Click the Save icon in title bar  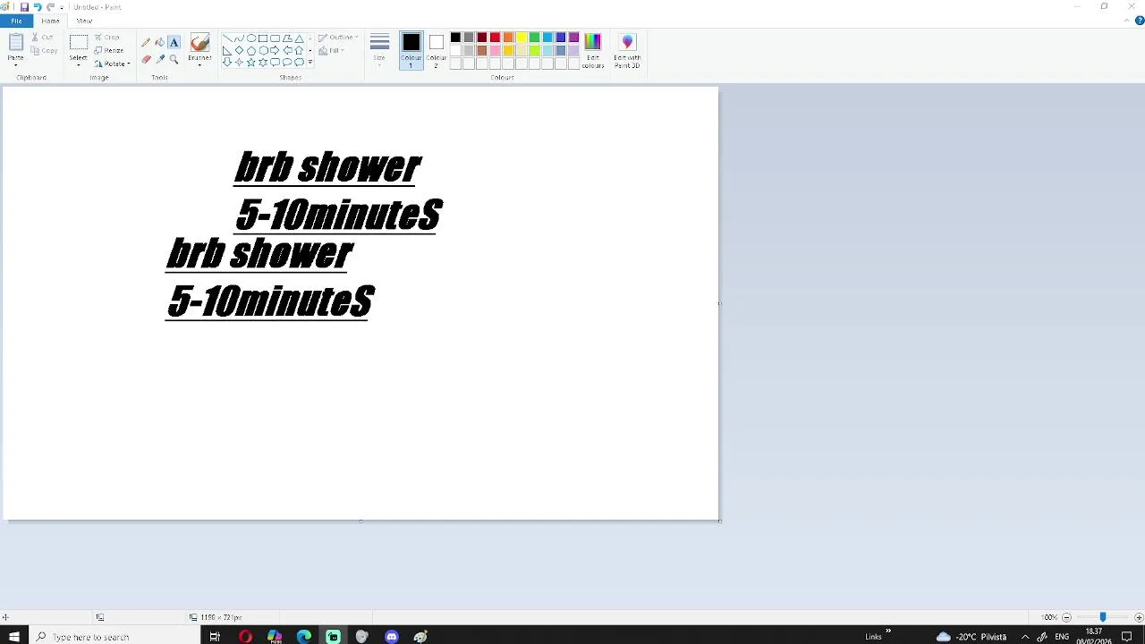(24, 7)
